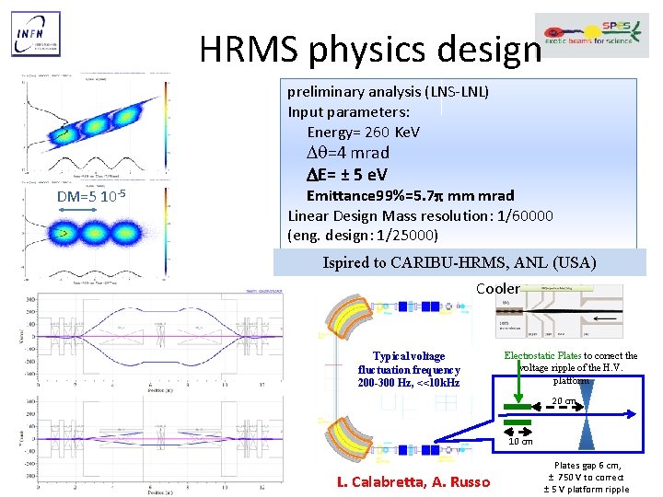Select '± 750 V to correct' text

pos(586,477)
